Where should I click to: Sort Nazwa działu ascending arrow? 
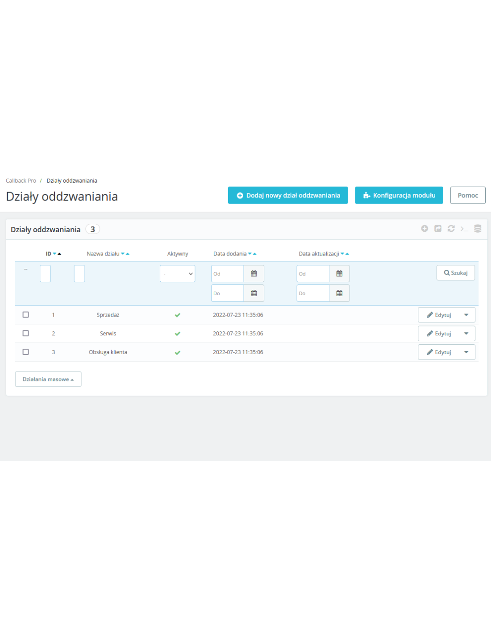tap(128, 254)
